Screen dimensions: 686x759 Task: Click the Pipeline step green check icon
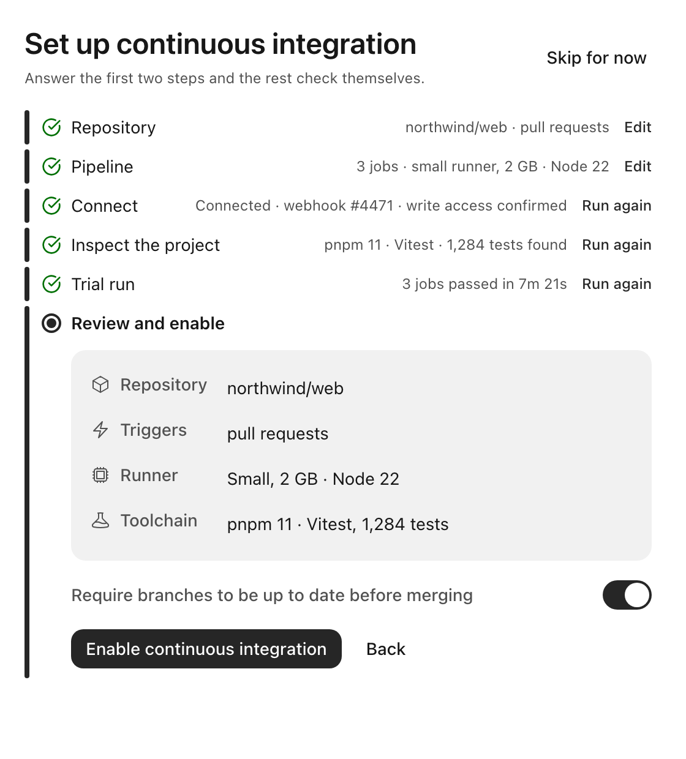pyautogui.click(x=51, y=166)
